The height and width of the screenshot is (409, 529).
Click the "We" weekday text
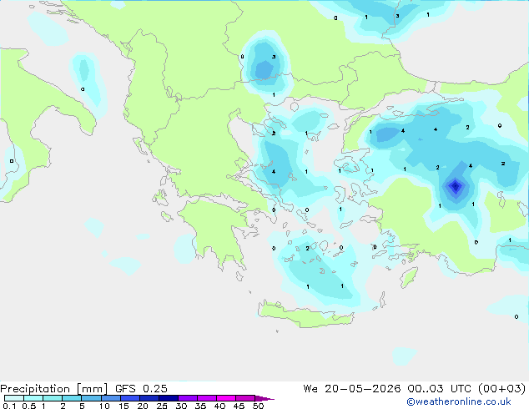point(310,389)
